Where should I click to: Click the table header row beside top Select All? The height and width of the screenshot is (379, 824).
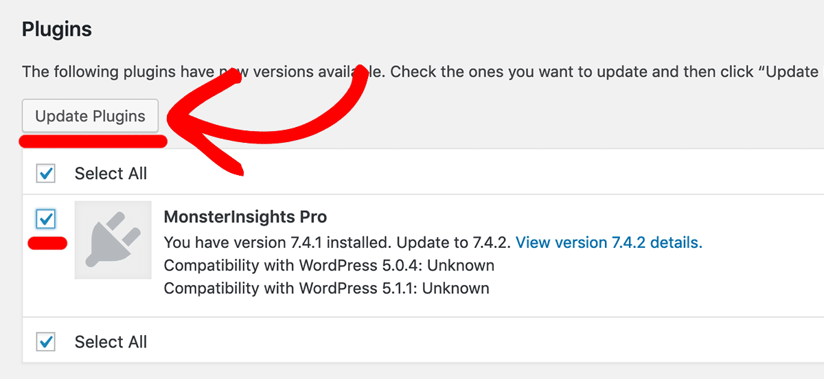481,174
